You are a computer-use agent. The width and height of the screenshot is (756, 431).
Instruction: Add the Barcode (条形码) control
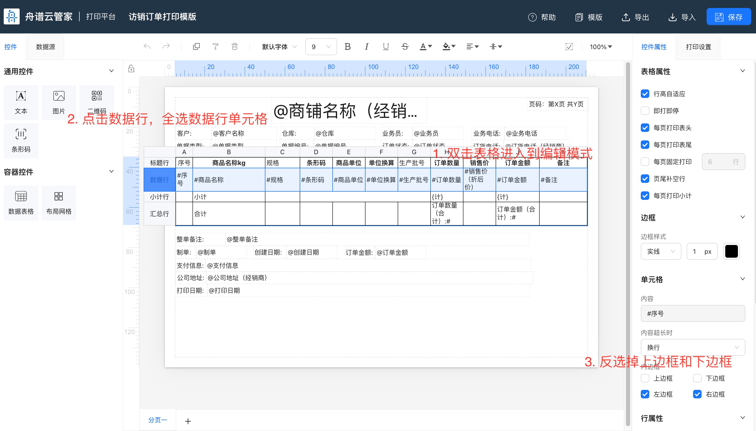(x=21, y=141)
